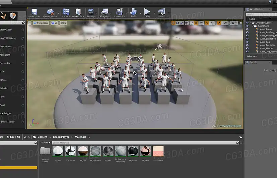The height and width of the screenshot is (178, 277).
Task: Click the Materials breadcrumb path item
Action: [x=80, y=137]
